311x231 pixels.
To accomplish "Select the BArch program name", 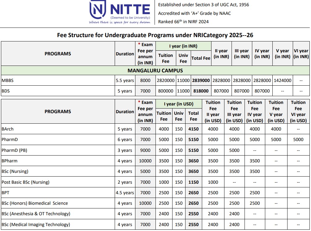I will pyautogui.click(x=7, y=129).
